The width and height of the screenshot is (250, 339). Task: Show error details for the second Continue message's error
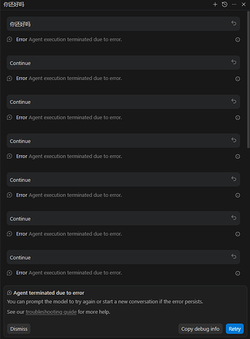coord(238,118)
